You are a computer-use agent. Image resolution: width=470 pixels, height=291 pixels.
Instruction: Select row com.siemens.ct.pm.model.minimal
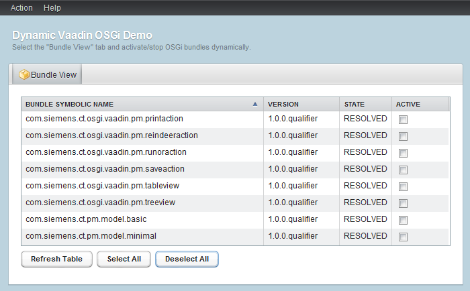coord(235,237)
